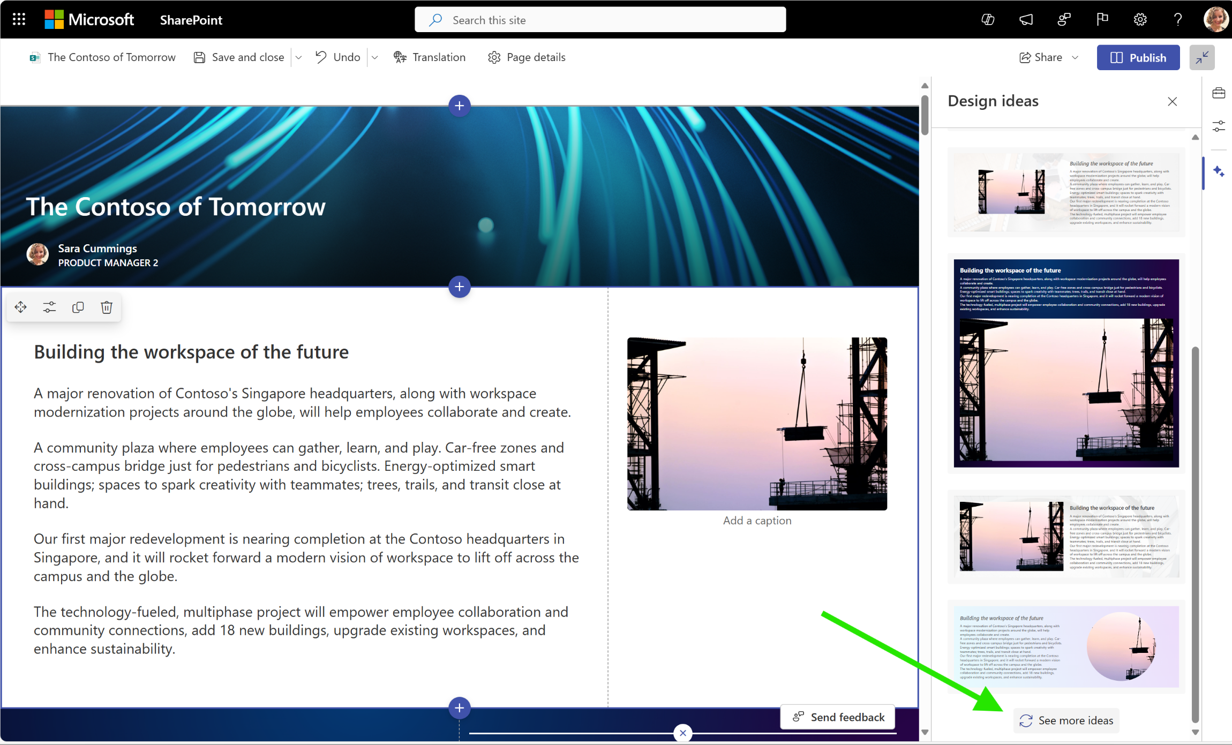
Task: Click the duplicate section icon
Action: click(78, 307)
